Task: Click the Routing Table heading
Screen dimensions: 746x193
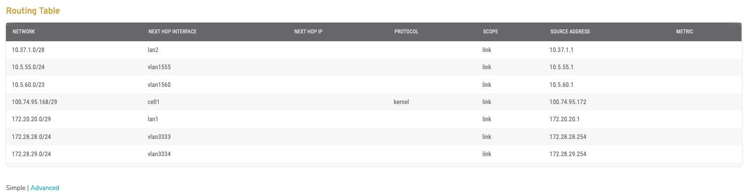Action: coord(33,11)
